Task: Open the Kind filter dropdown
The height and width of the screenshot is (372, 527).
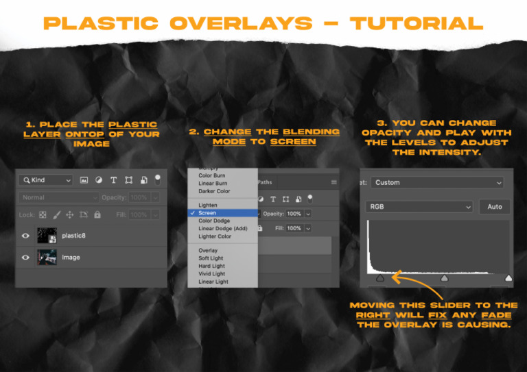Action: tap(46, 180)
